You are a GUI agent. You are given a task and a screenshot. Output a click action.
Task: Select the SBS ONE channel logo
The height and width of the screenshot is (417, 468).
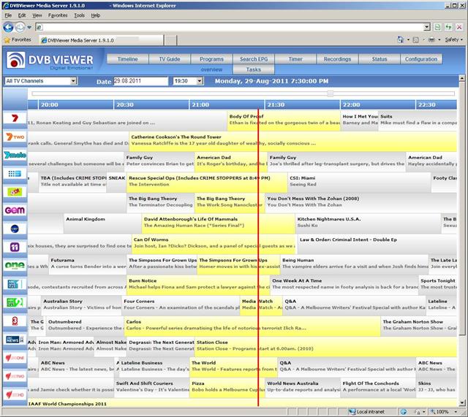(x=15, y=358)
